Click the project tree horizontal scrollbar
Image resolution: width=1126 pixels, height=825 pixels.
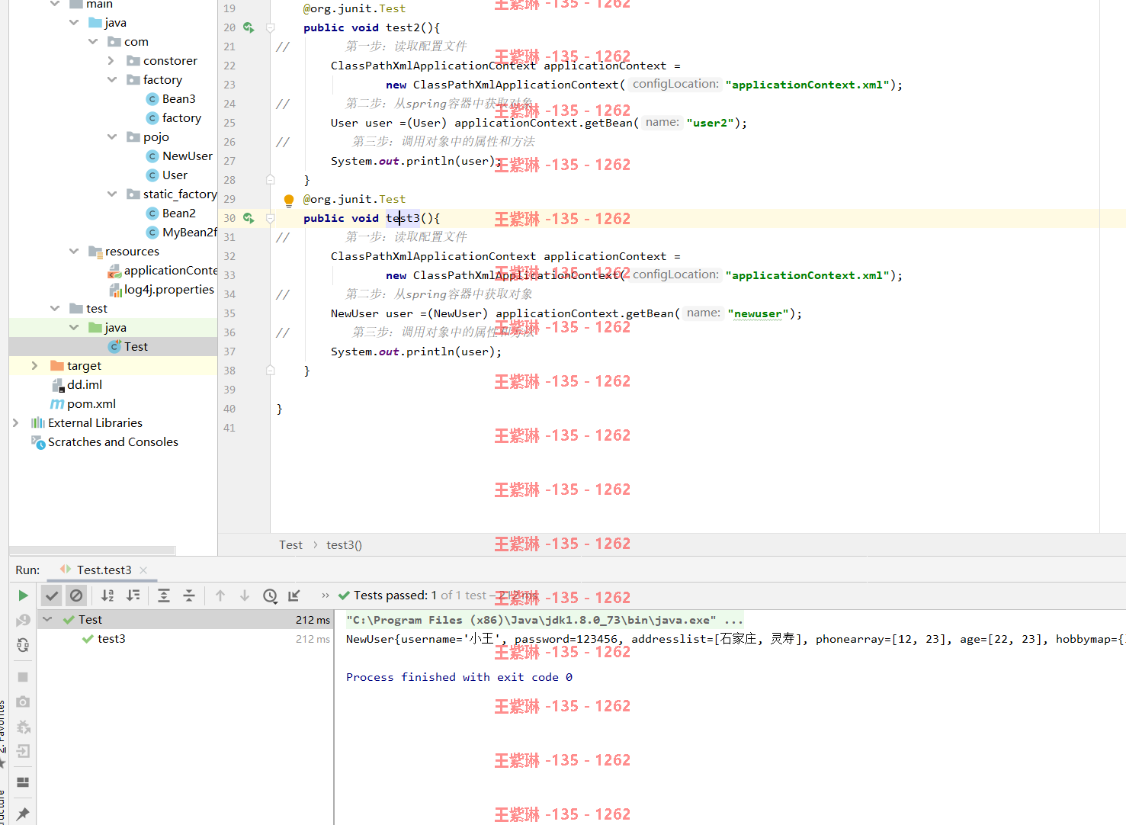tap(92, 551)
